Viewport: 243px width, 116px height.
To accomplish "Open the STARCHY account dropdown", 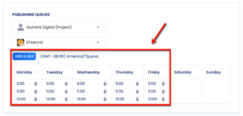I will click(x=59, y=43).
